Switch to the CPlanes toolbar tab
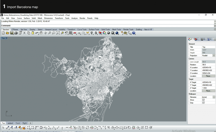Screen dimensions: 216x132 point(15,29)
